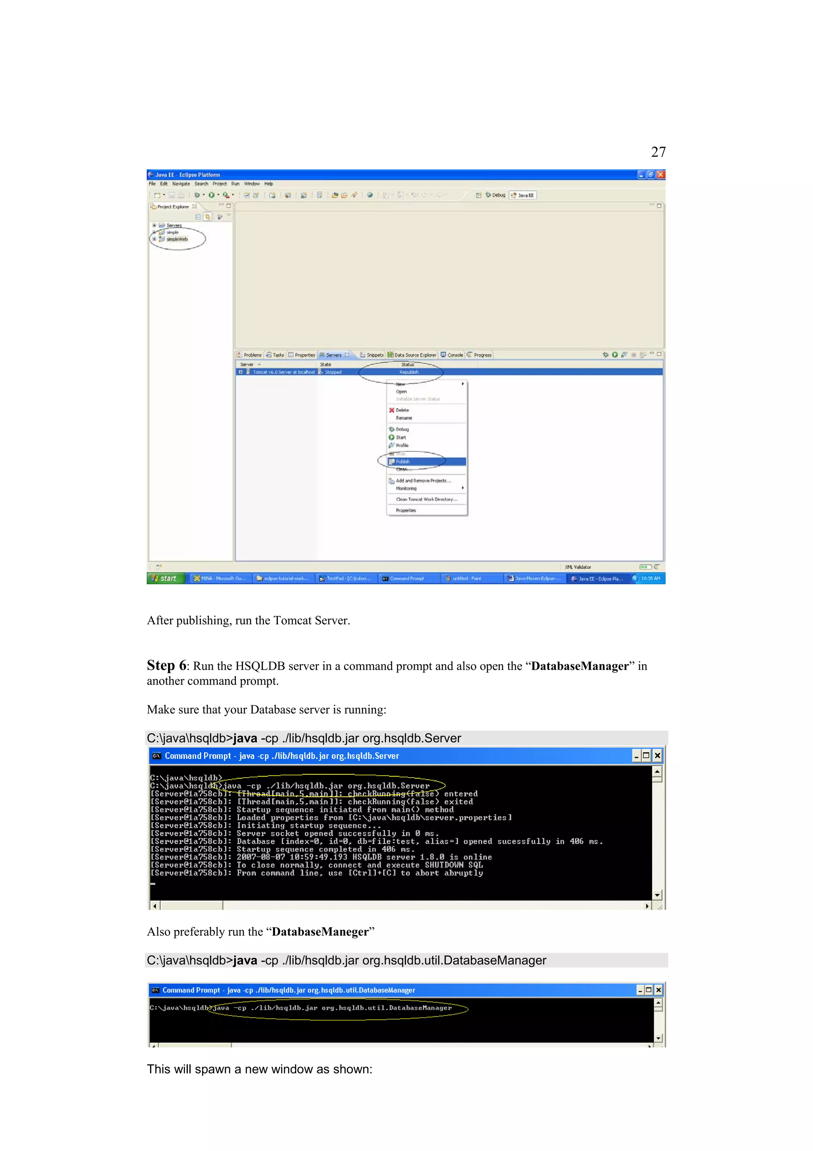Expand Tomcat v6.0 Server row
This screenshot has width=813, height=1151.
pyautogui.click(x=241, y=372)
